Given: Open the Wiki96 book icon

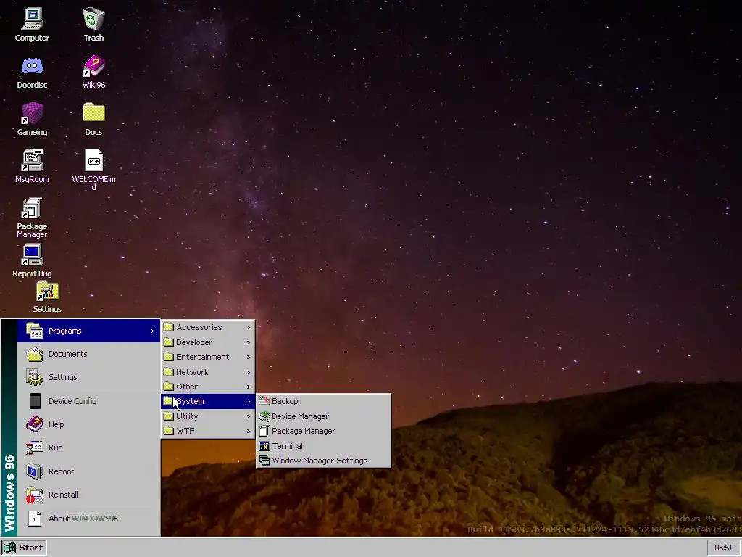Looking at the screenshot, I should 93,67.
